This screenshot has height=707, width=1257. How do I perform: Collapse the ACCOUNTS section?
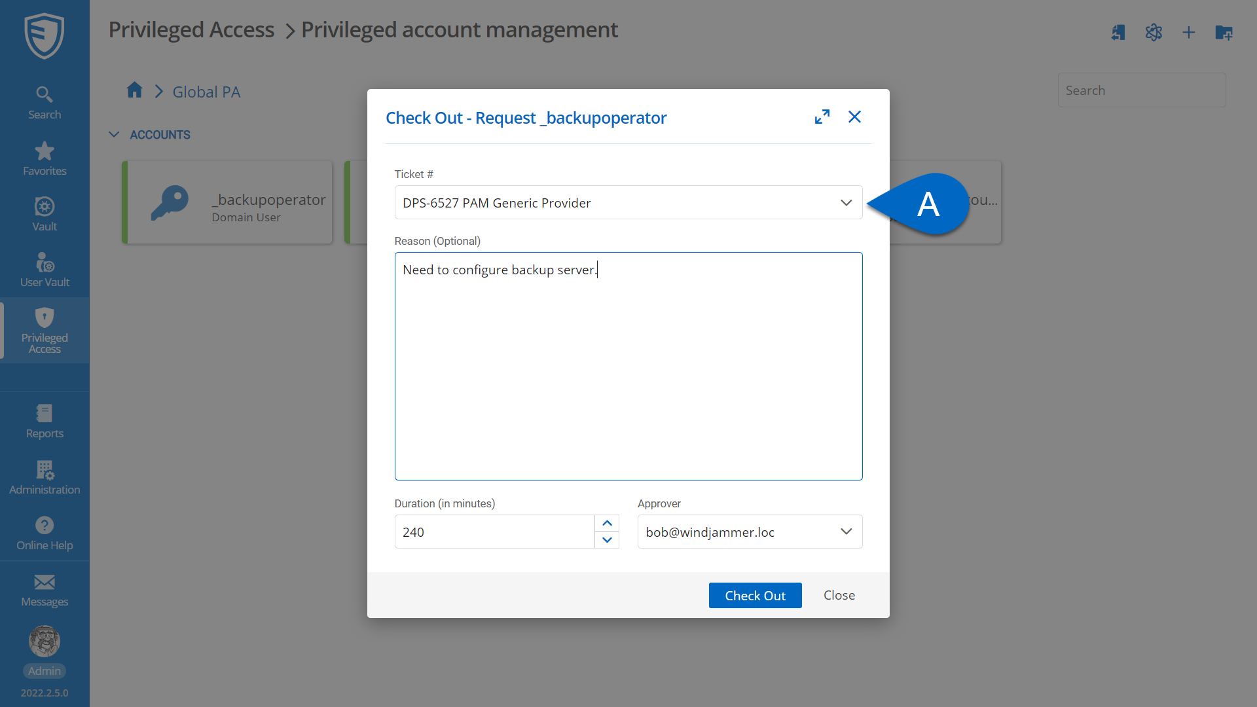[x=114, y=134]
